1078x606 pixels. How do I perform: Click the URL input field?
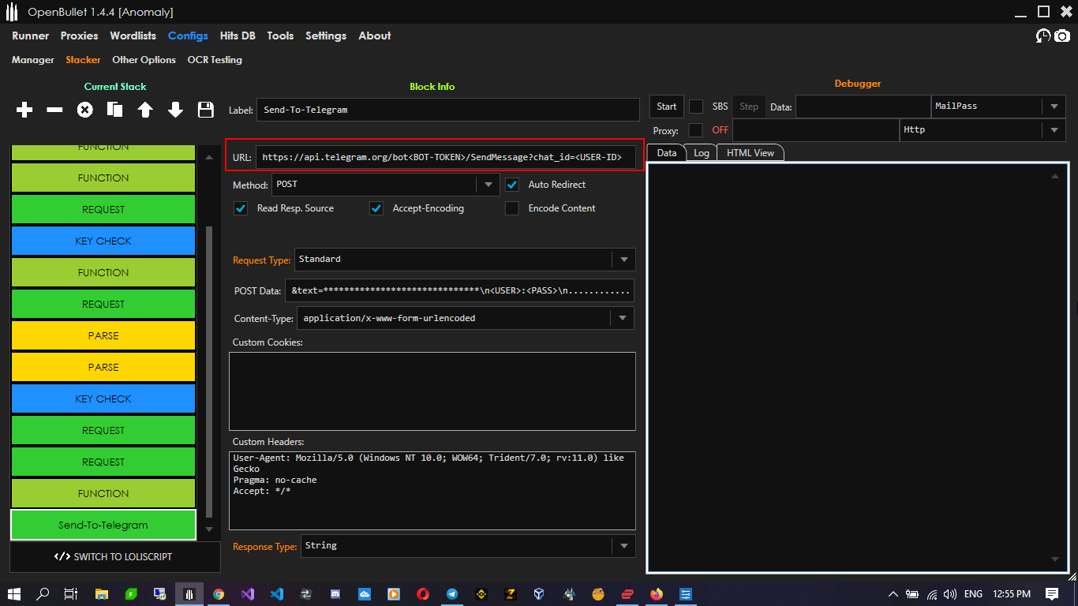[445, 157]
